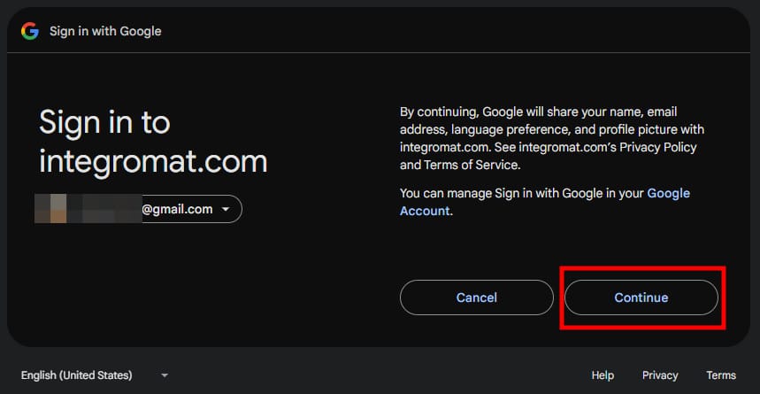Click the blurred account avatar
The image size is (760, 394).
(x=53, y=209)
